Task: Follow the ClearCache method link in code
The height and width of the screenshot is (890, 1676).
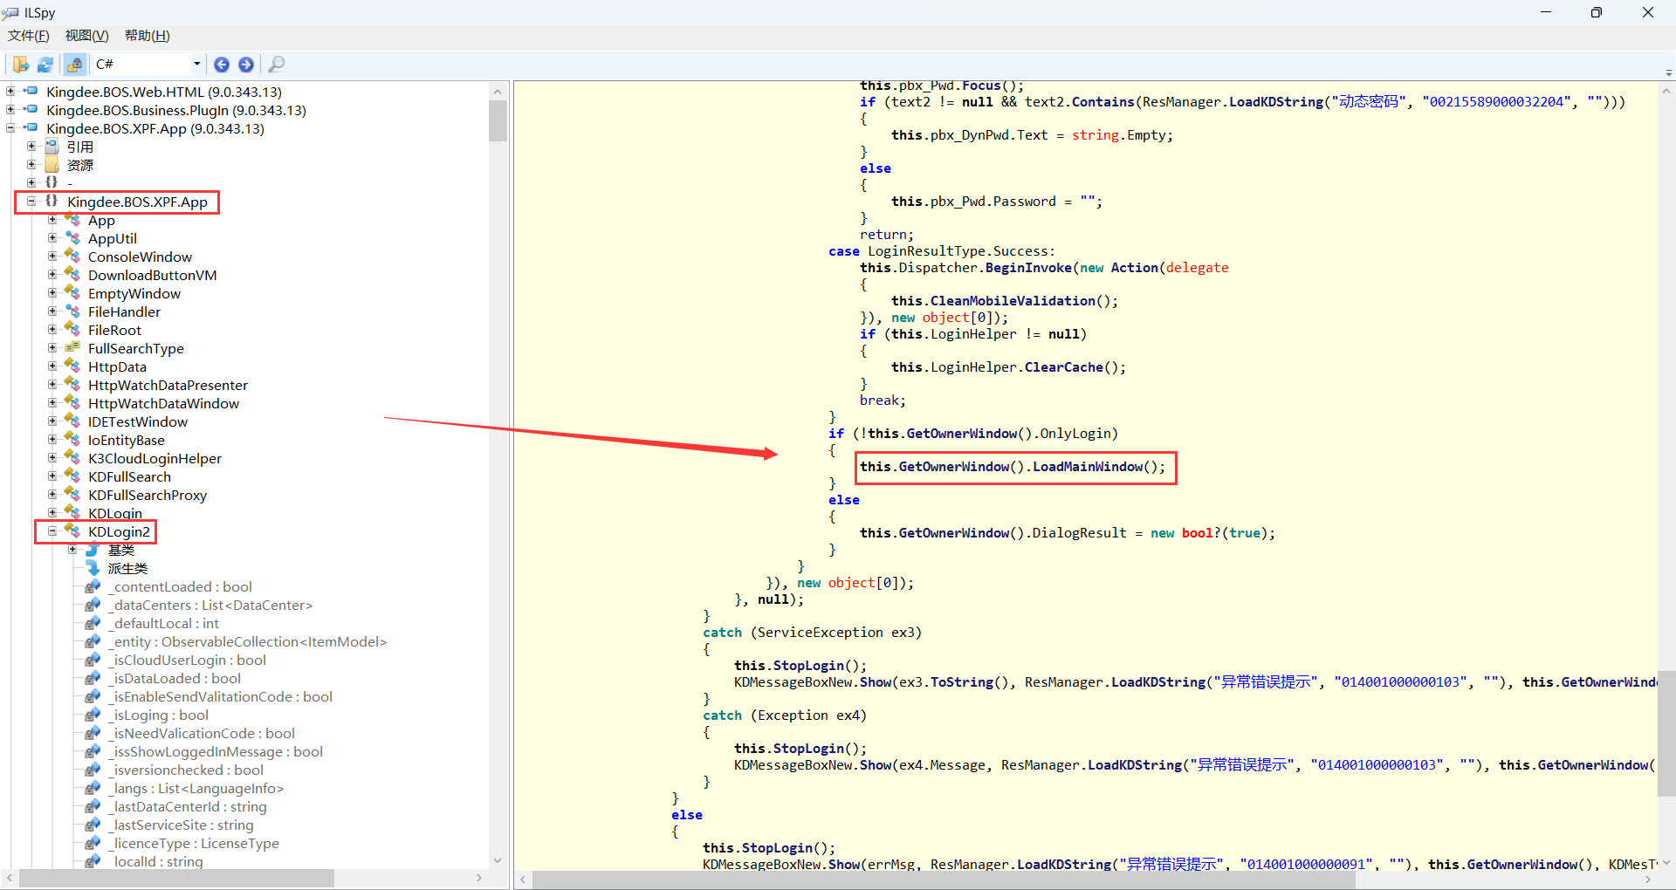Action: pyautogui.click(x=1064, y=367)
